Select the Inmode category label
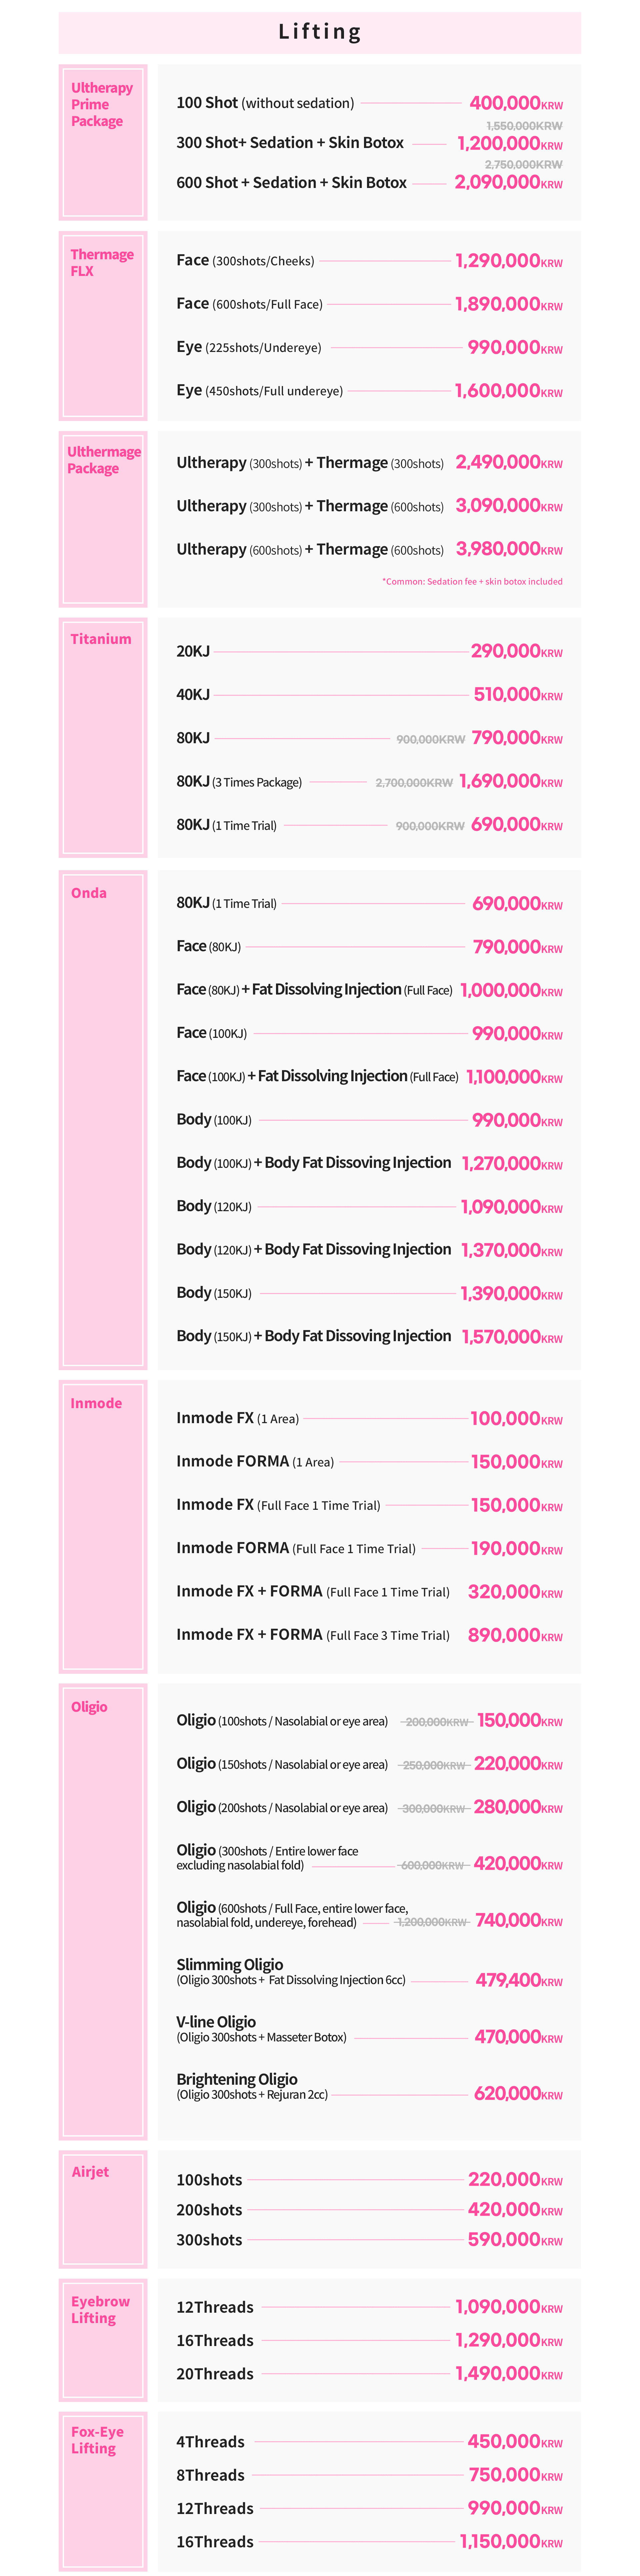 tap(96, 1403)
